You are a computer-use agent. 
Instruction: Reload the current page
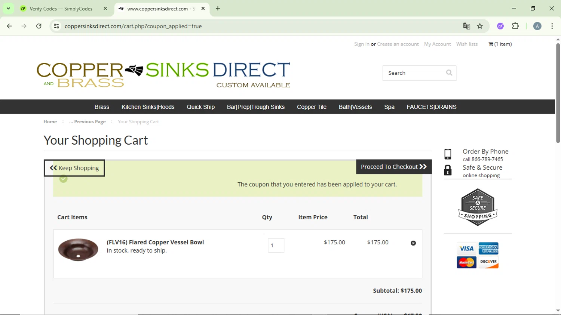point(39,26)
